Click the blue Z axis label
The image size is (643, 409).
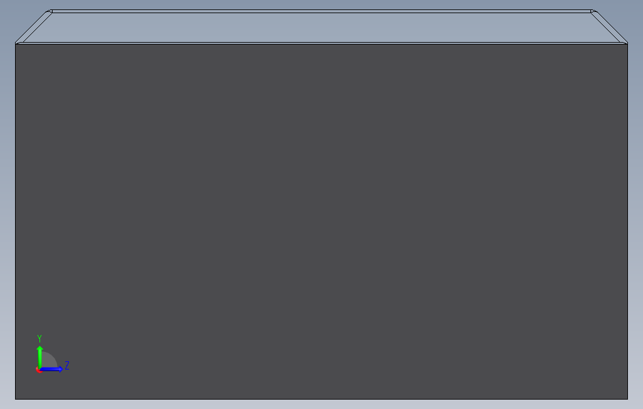coord(67,365)
